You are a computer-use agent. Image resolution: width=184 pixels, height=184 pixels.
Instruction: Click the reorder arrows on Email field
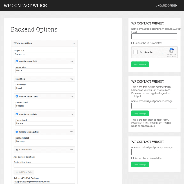pos(71,79)
